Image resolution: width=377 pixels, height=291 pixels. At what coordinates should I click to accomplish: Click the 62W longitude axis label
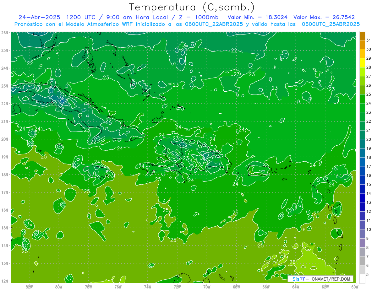tap(325, 287)
